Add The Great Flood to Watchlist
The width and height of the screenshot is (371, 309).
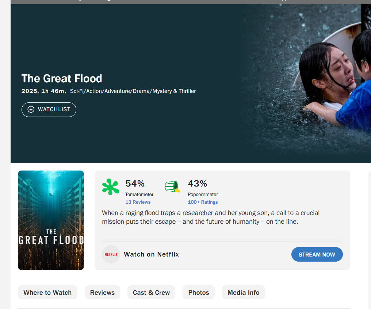(49, 109)
